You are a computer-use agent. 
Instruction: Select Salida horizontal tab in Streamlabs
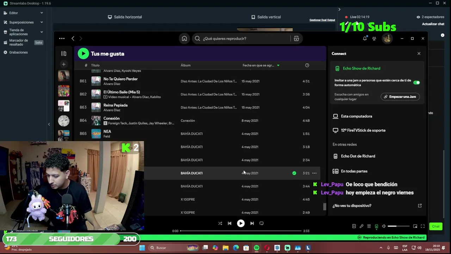coord(125,17)
